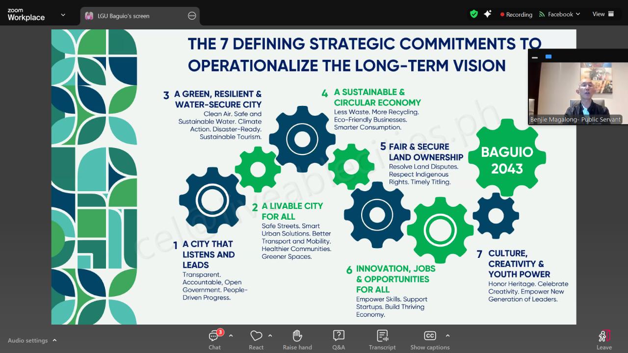This screenshot has height=353, width=628.
Task: Click the green encryption shield icon
Action: 473,14
